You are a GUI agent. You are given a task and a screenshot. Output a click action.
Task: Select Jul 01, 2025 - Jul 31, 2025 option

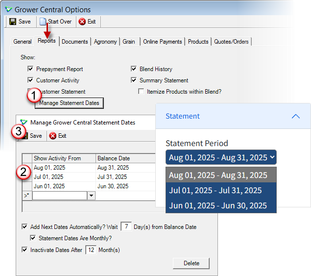(x=221, y=190)
